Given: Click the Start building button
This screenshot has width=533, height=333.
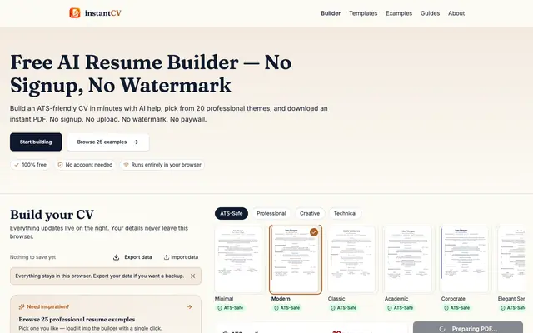Looking at the screenshot, I should click(x=36, y=142).
